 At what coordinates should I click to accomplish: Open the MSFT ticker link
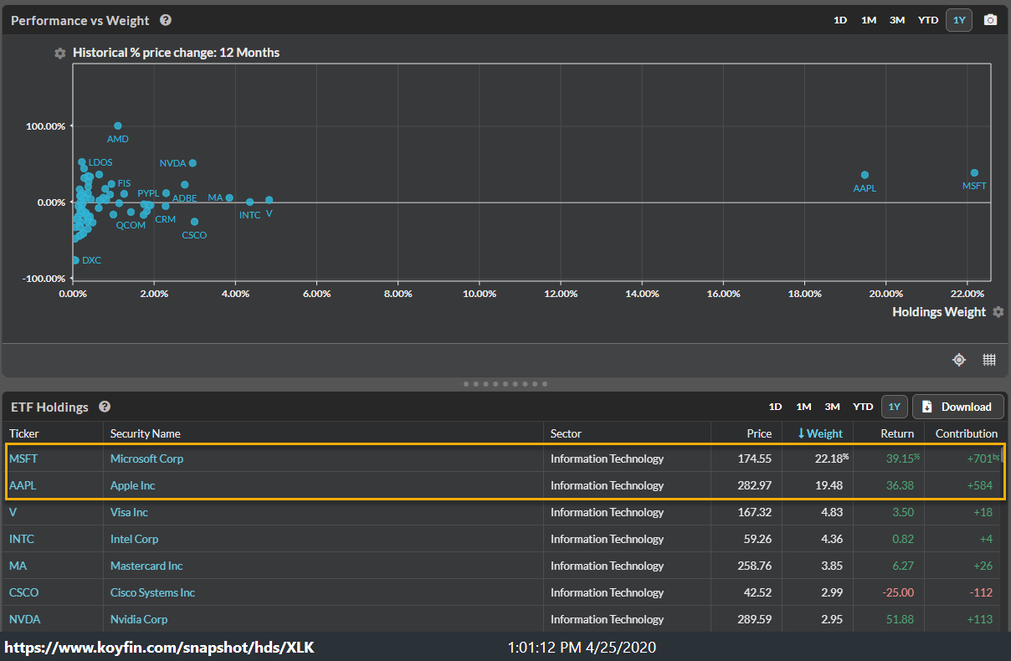pos(23,459)
